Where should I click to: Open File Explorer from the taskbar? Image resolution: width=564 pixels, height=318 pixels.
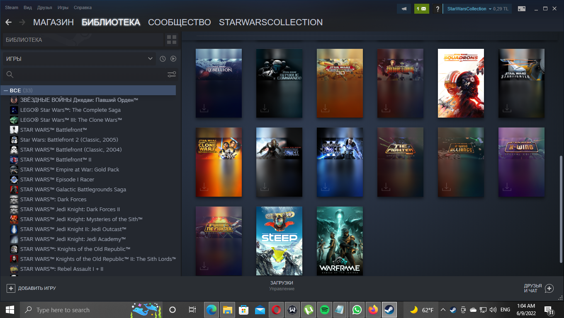(x=228, y=310)
